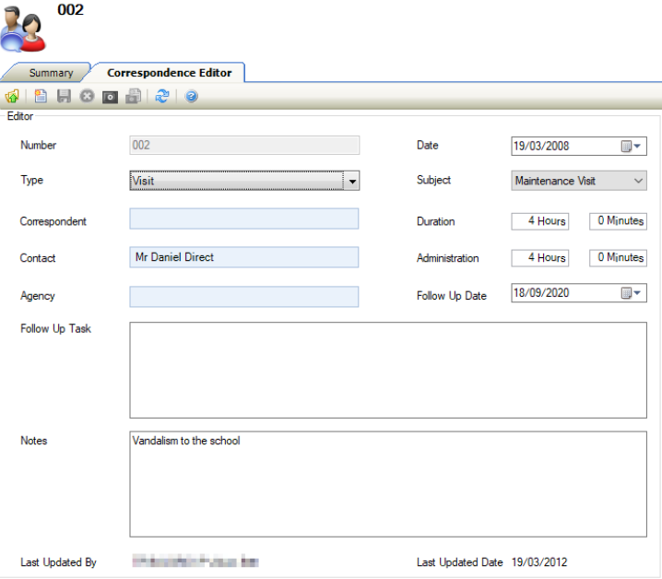Open the Follow Up Date calendar picker
Screen dimensions: 662x579
click(x=632, y=293)
